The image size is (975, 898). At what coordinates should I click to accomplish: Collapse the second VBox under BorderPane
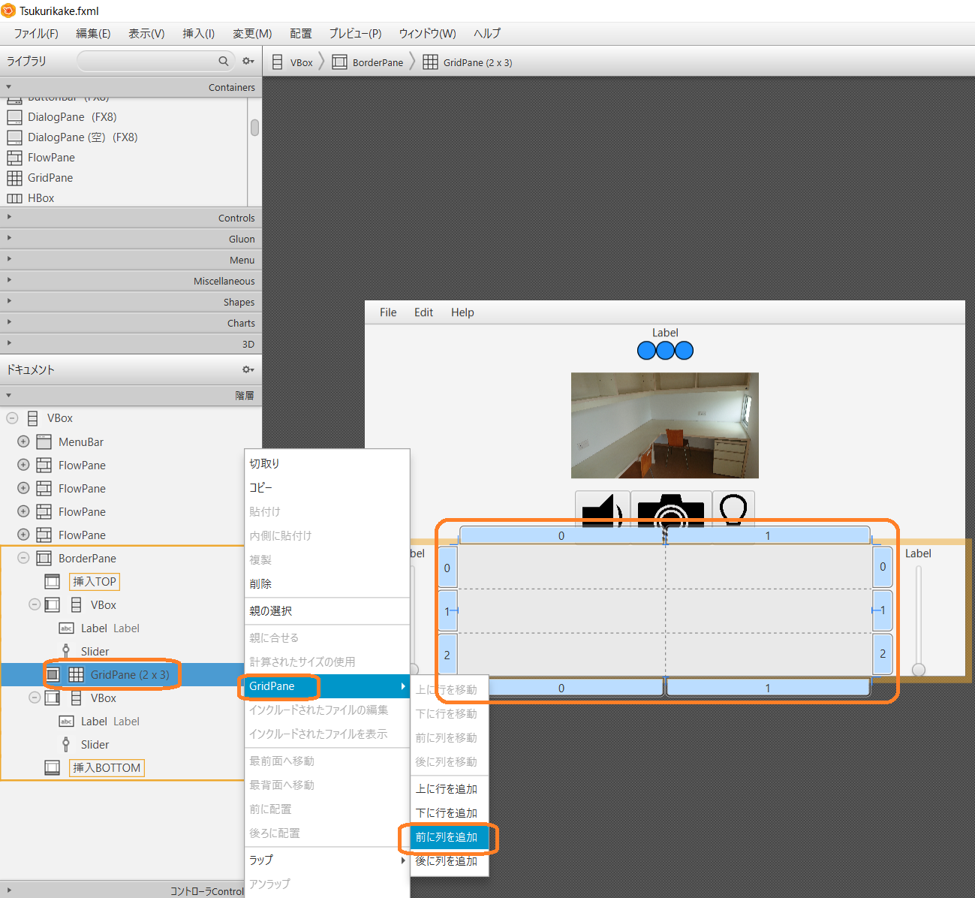(34, 698)
